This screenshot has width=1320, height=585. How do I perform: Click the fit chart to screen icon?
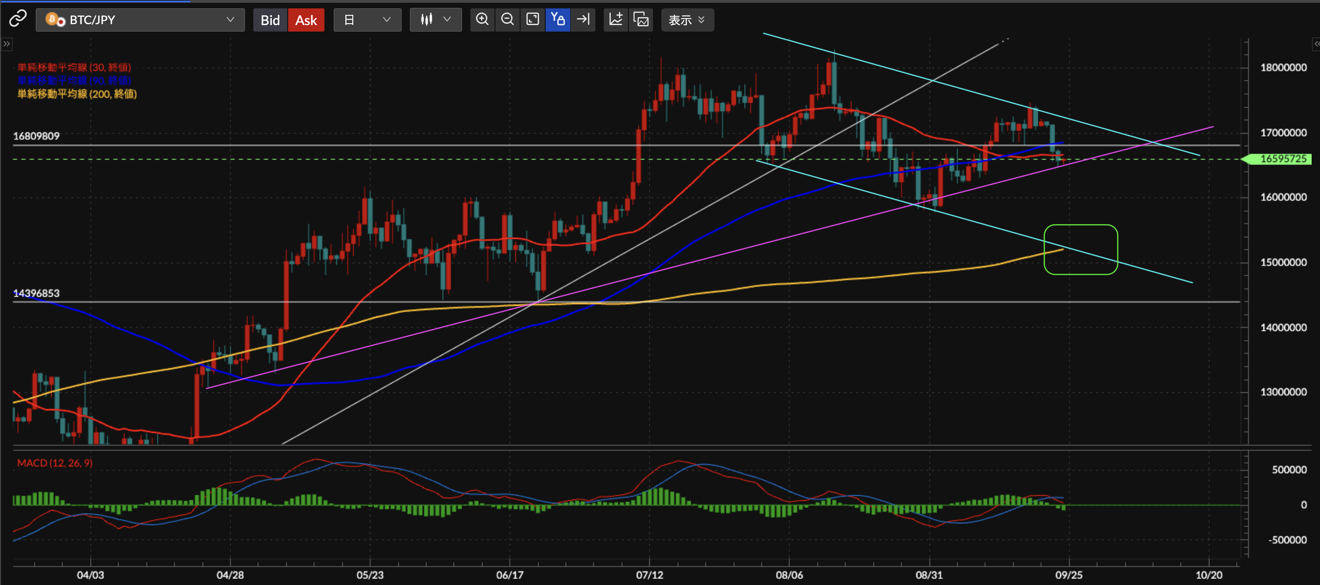click(x=532, y=19)
